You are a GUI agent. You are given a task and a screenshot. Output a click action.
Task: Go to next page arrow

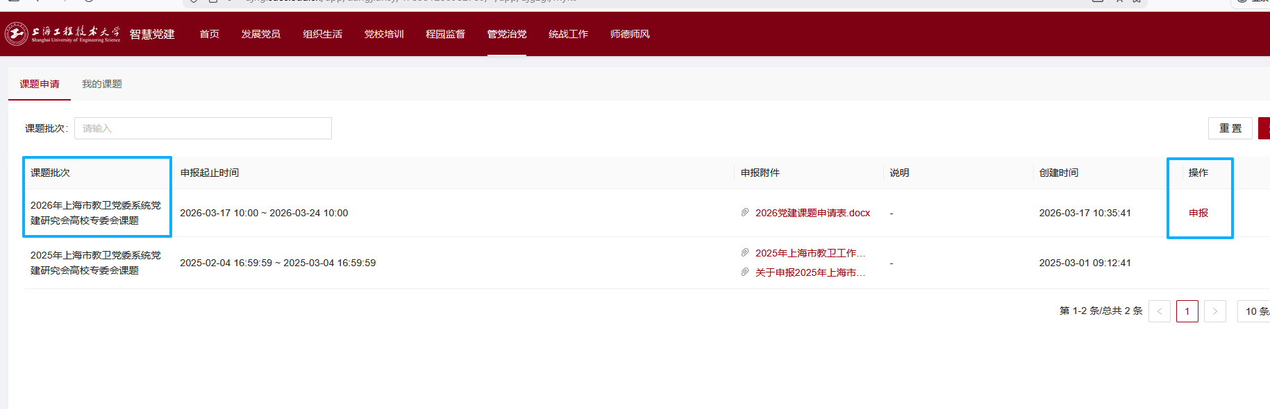1214,311
